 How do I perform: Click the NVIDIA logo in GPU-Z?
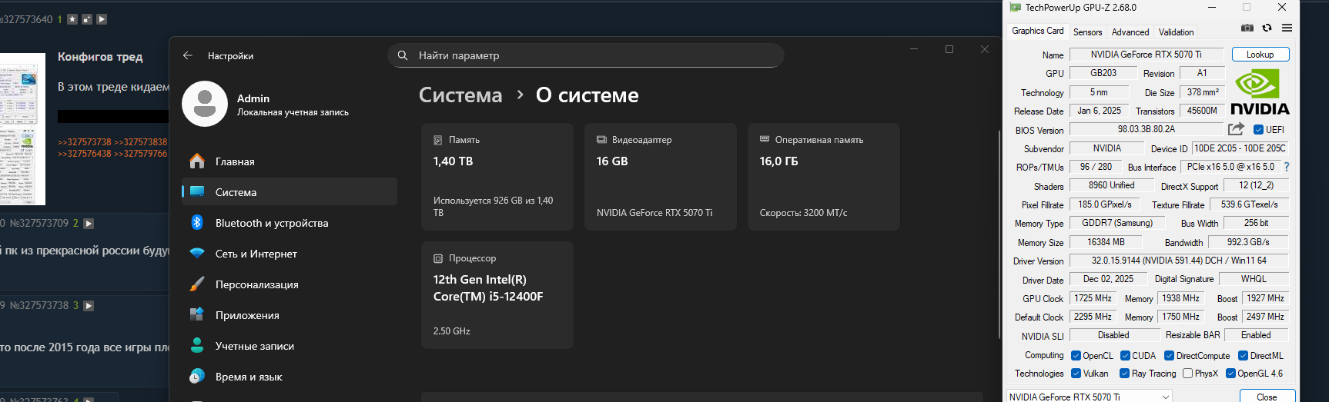1260,92
